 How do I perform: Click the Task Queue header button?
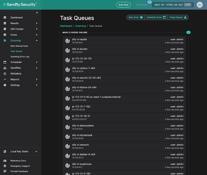[142, 5]
